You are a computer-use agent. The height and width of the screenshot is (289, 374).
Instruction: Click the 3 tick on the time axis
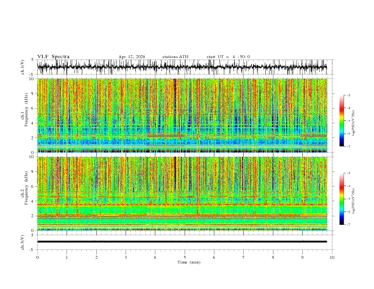click(x=126, y=257)
